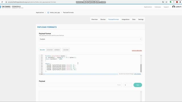Reload the page with the browser refresh icon

tap(2, 2)
